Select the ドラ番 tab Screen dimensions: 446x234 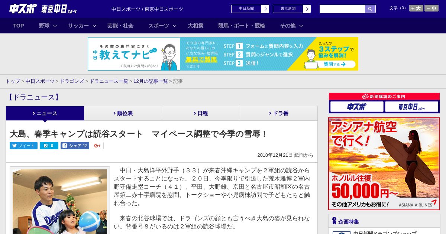[279, 113]
